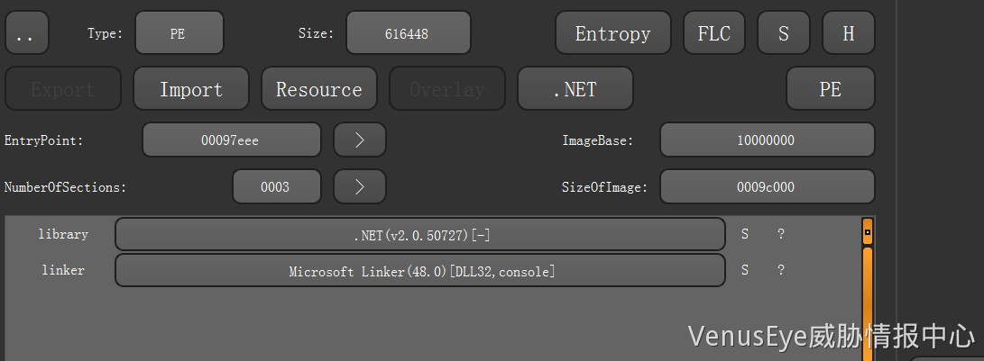The image size is (984, 361).
Task: Select the ImageBase value 10000000
Action: (x=767, y=140)
